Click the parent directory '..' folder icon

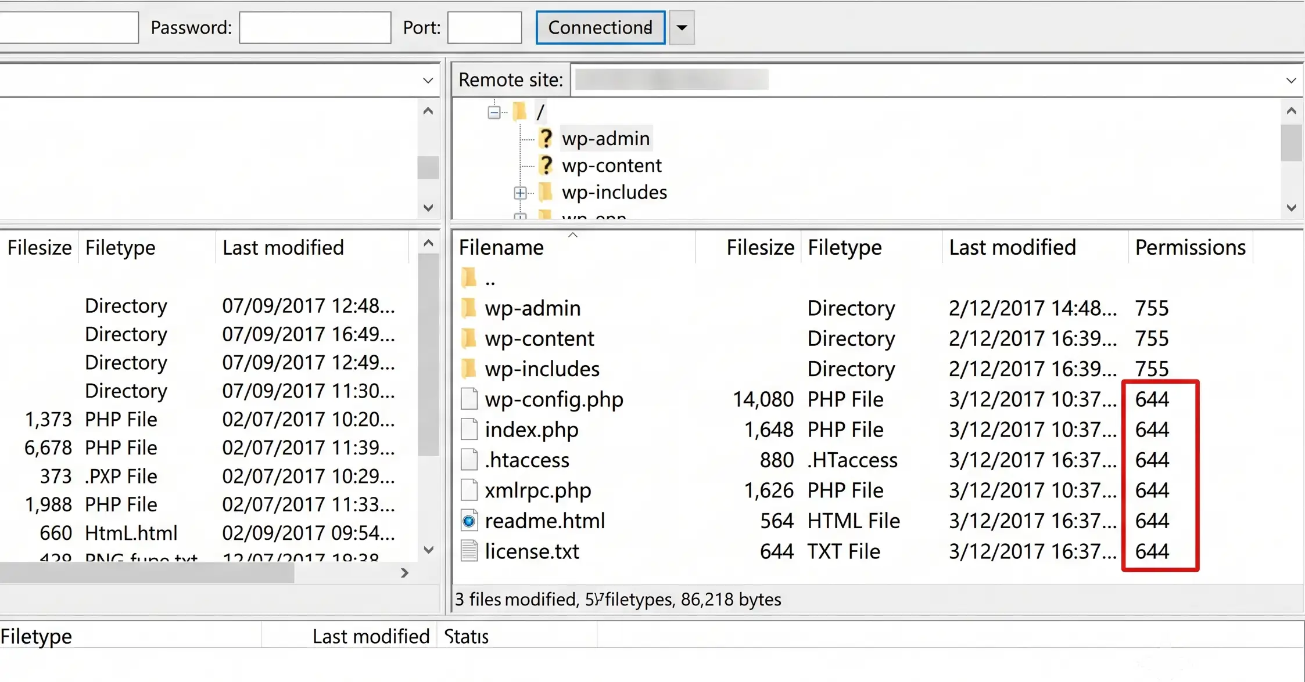(469, 278)
